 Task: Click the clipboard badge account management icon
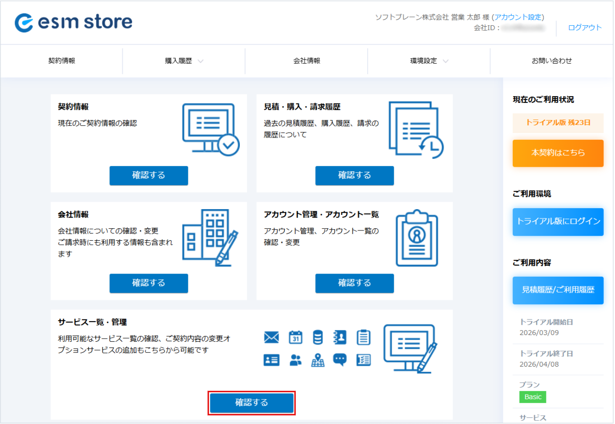(x=417, y=238)
